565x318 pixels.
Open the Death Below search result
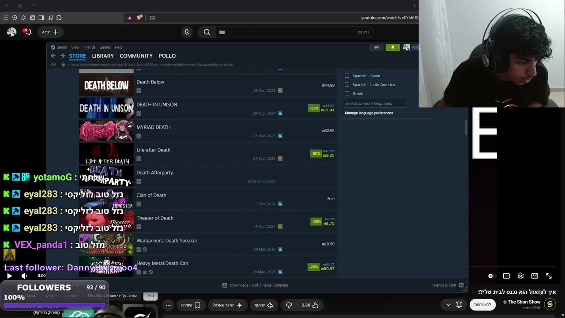[x=208, y=86]
